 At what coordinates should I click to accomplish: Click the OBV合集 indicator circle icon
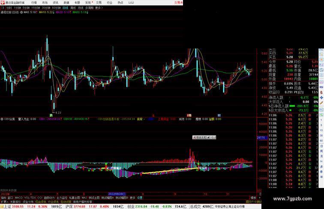point(2,119)
